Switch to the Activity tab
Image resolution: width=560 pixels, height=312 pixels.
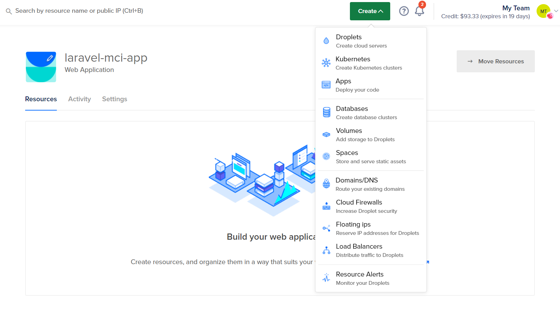[x=80, y=99]
